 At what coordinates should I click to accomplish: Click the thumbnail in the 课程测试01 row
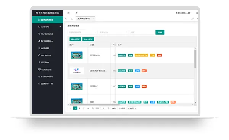click(x=77, y=55)
